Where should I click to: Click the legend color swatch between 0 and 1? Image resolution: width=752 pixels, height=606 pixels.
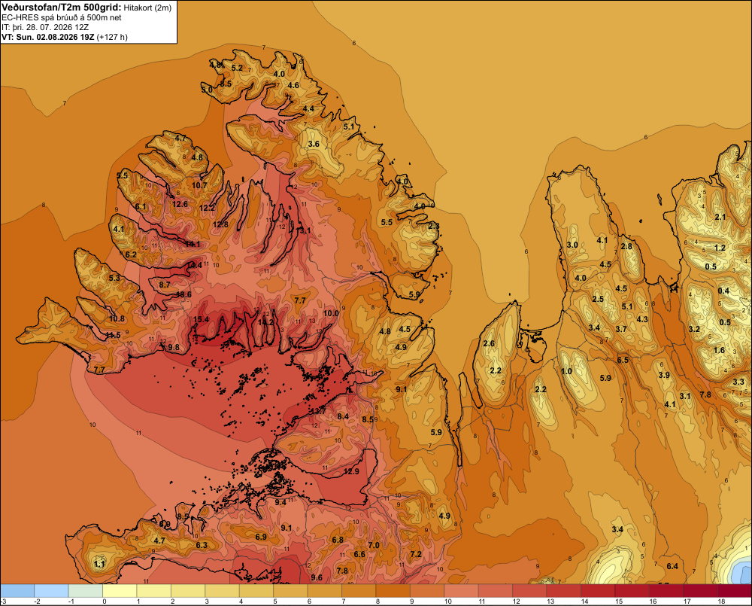120,591
